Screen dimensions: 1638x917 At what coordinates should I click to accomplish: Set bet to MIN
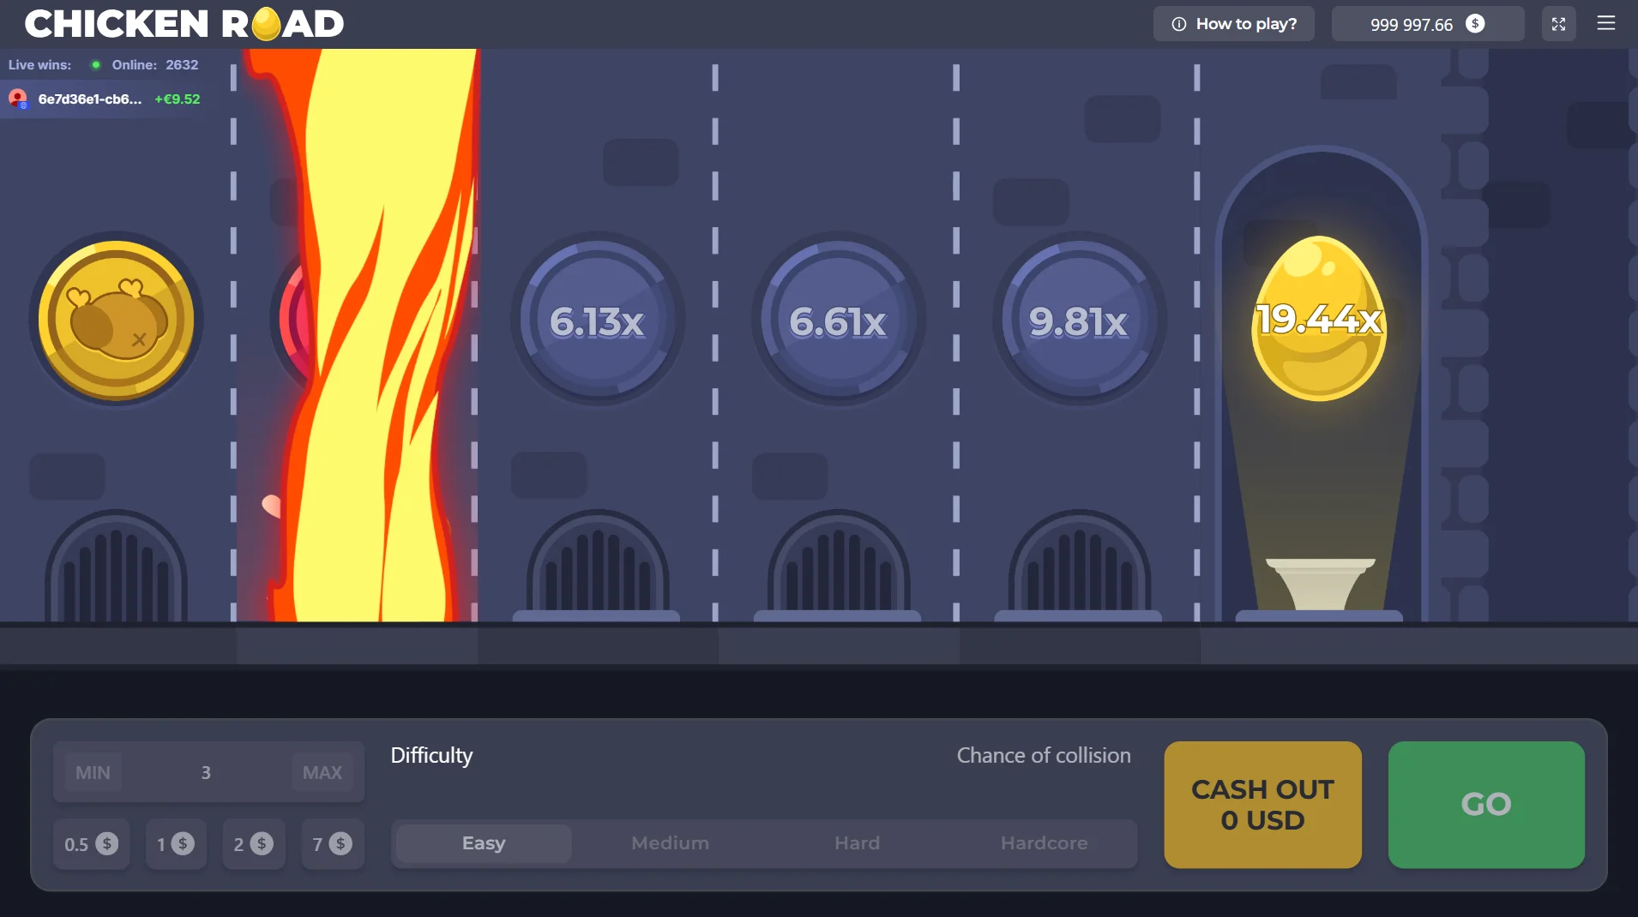(x=93, y=772)
